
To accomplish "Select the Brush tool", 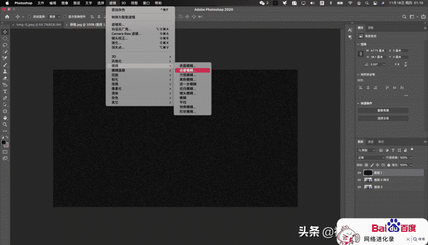I will (x=5, y=65).
